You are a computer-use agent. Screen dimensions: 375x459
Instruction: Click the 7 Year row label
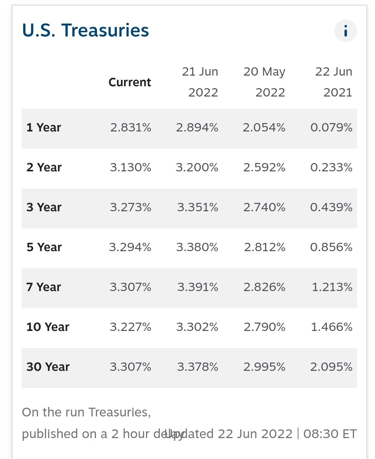tap(44, 287)
